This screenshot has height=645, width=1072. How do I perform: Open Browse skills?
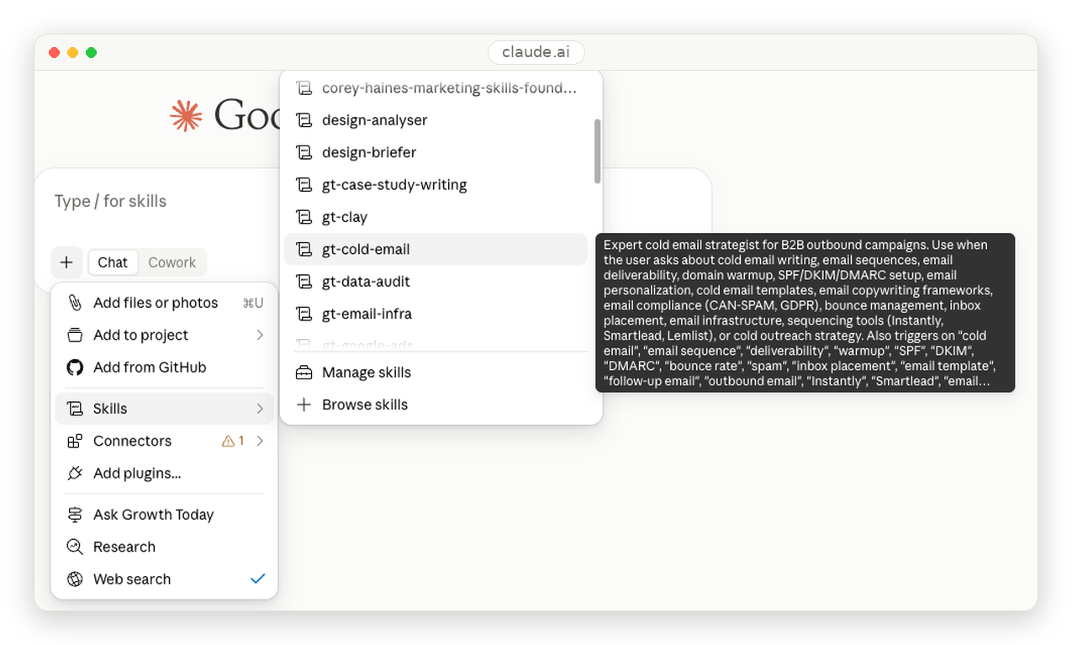tap(436, 404)
